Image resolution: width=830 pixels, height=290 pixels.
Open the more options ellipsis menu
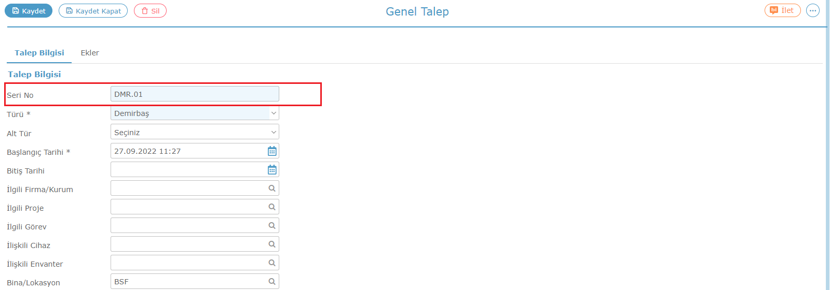click(813, 10)
